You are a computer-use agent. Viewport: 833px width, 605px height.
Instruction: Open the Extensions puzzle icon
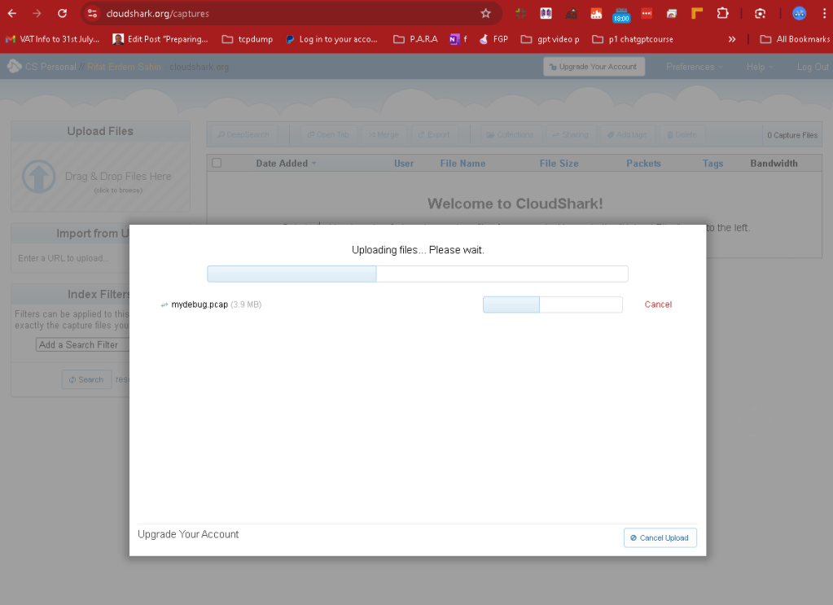coord(722,13)
